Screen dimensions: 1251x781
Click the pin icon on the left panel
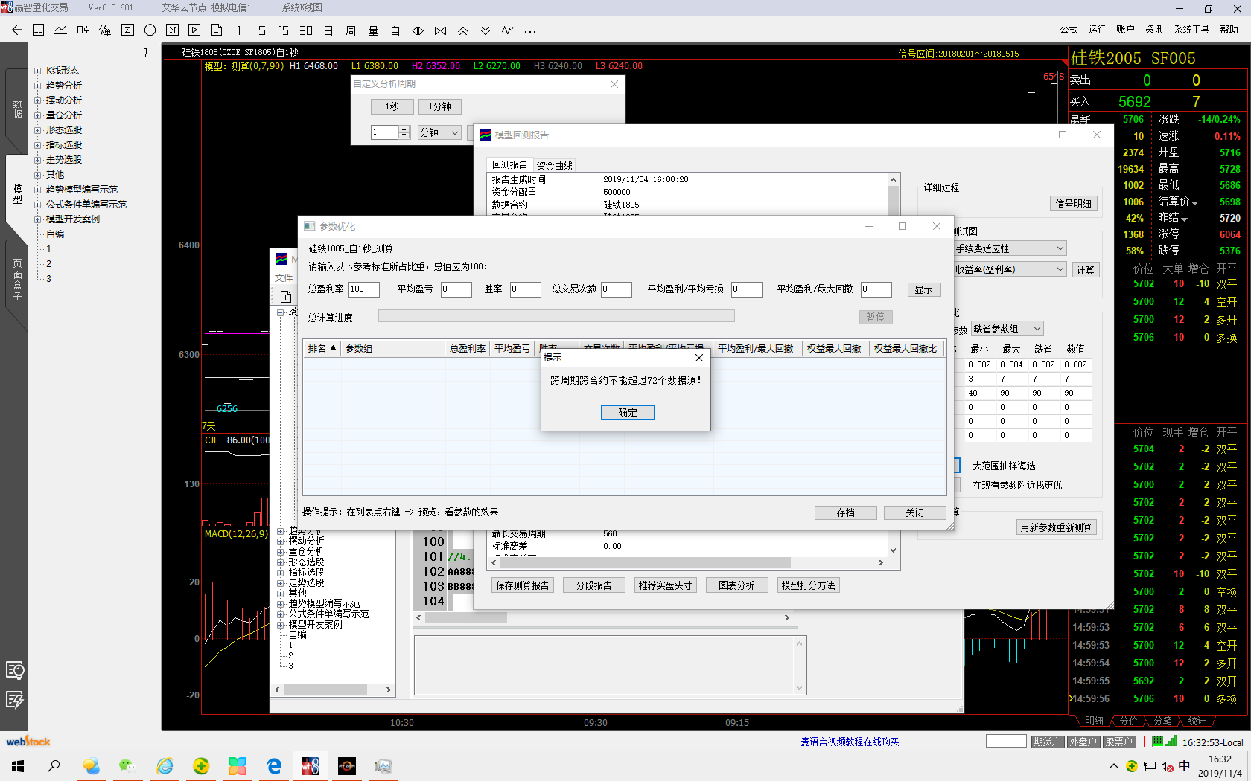pyautogui.click(x=145, y=52)
